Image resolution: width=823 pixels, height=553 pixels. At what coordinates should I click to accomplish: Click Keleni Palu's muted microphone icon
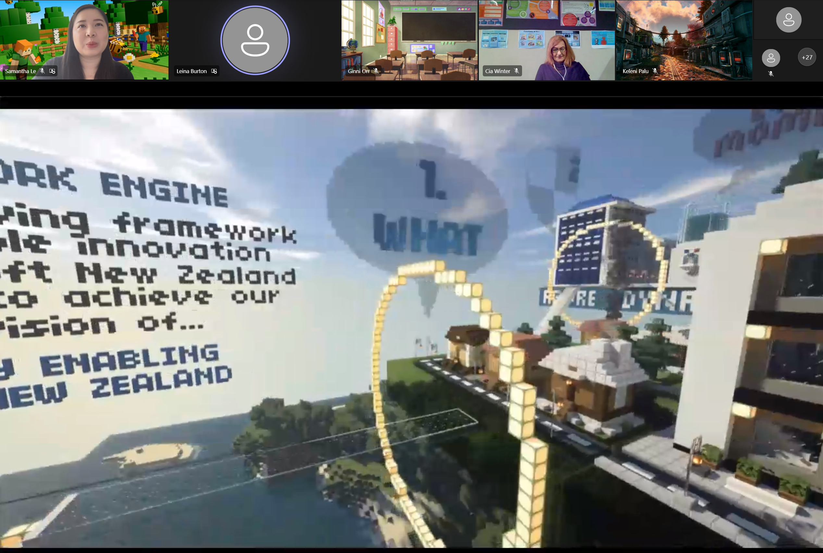(x=655, y=71)
